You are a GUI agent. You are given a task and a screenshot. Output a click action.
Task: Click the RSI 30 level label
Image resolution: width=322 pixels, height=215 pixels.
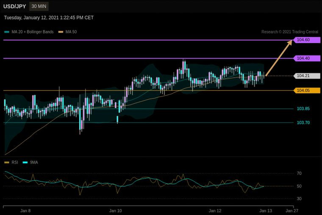coord(299,199)
